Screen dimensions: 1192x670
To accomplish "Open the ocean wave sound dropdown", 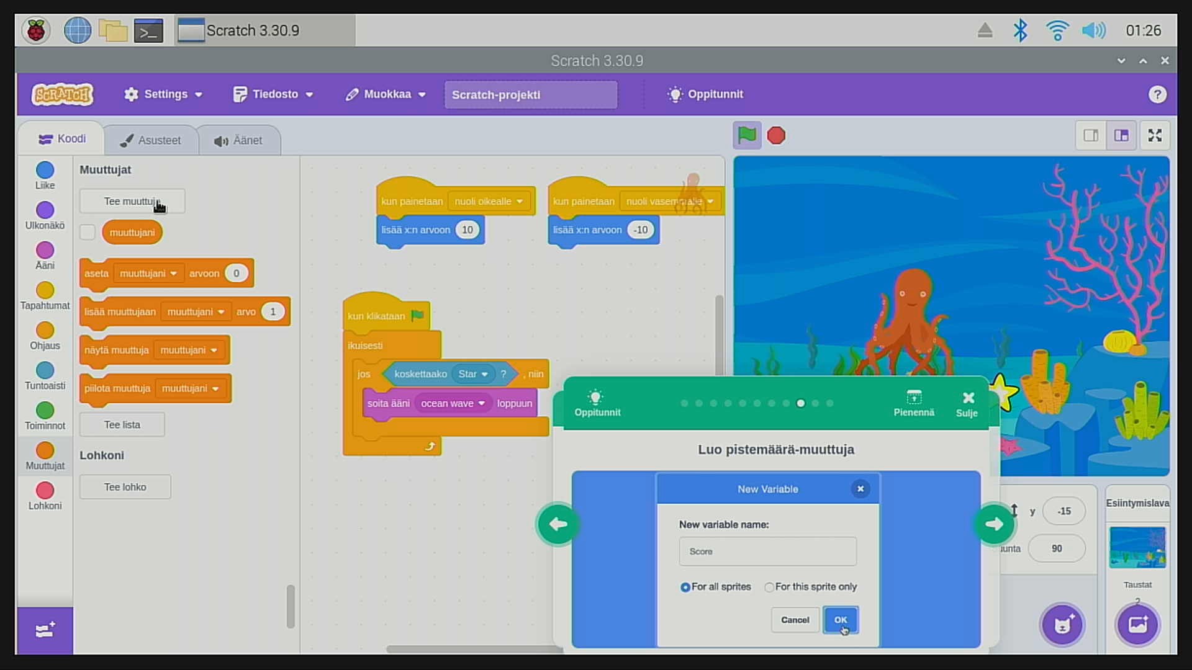I will [453, 403].
